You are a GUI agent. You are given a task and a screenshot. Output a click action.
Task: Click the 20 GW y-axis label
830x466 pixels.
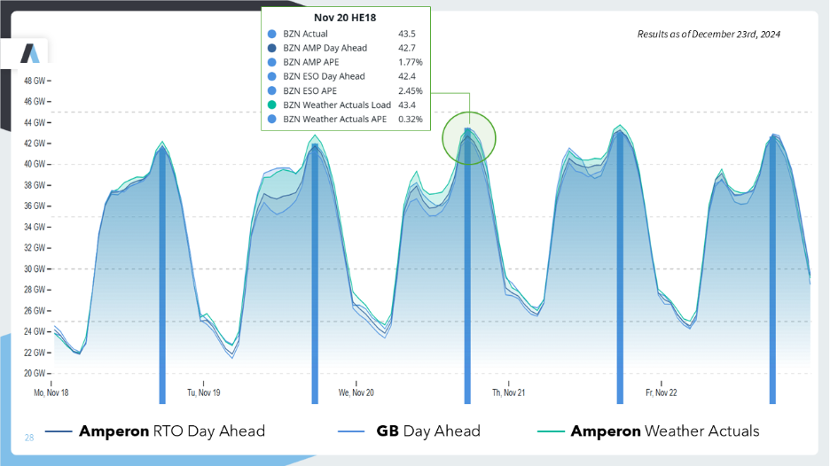[35, 373]
